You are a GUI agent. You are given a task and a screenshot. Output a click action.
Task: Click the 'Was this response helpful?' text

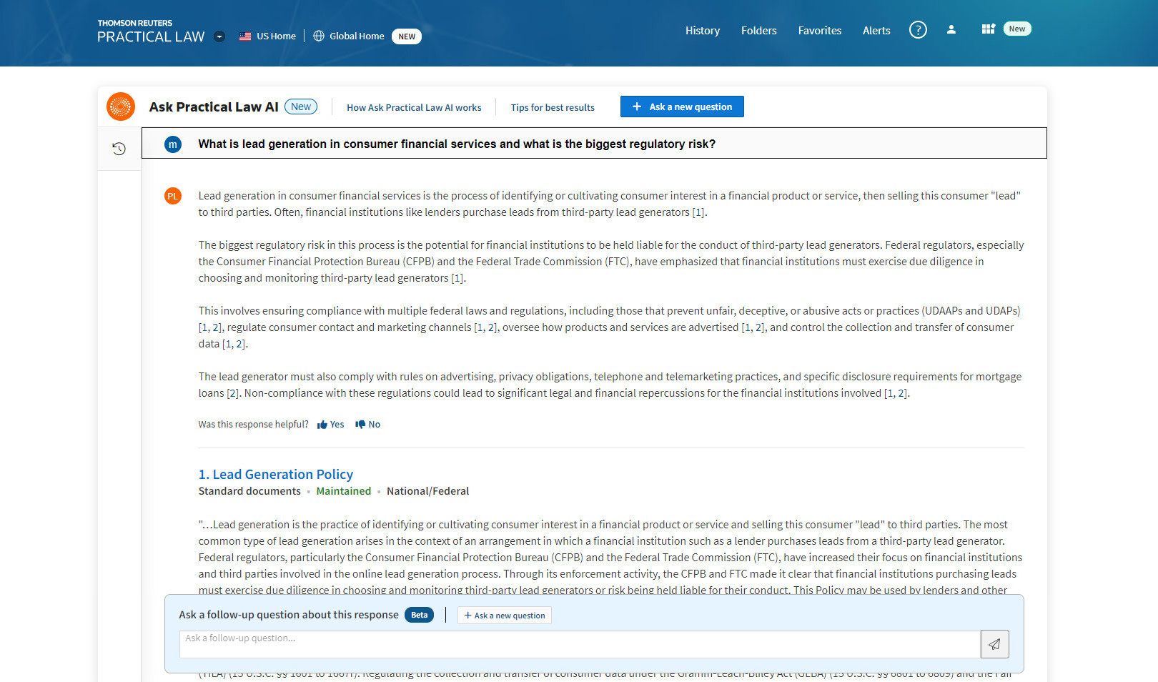click(x=253, y=425)
